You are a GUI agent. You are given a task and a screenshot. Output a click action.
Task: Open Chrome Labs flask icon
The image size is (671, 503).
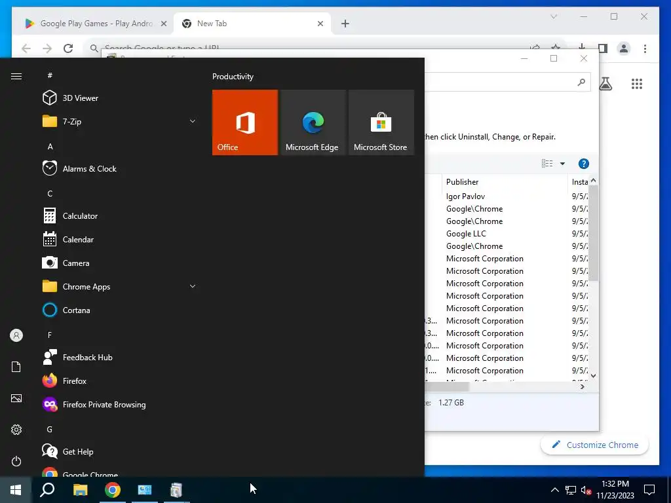point(605,83)
